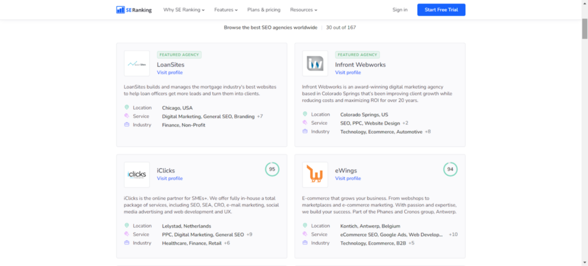Viewport: 588px width, 266px height.
Task: Click Sign in
Action: [400, 10]
